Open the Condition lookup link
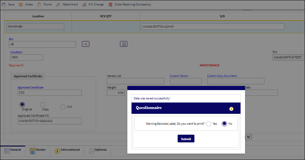Viewport: 305px width, 160px height. (16, 52)
